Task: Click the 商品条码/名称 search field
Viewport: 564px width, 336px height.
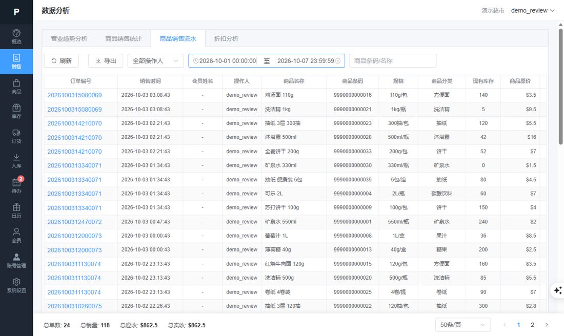Action: point(393,61)
